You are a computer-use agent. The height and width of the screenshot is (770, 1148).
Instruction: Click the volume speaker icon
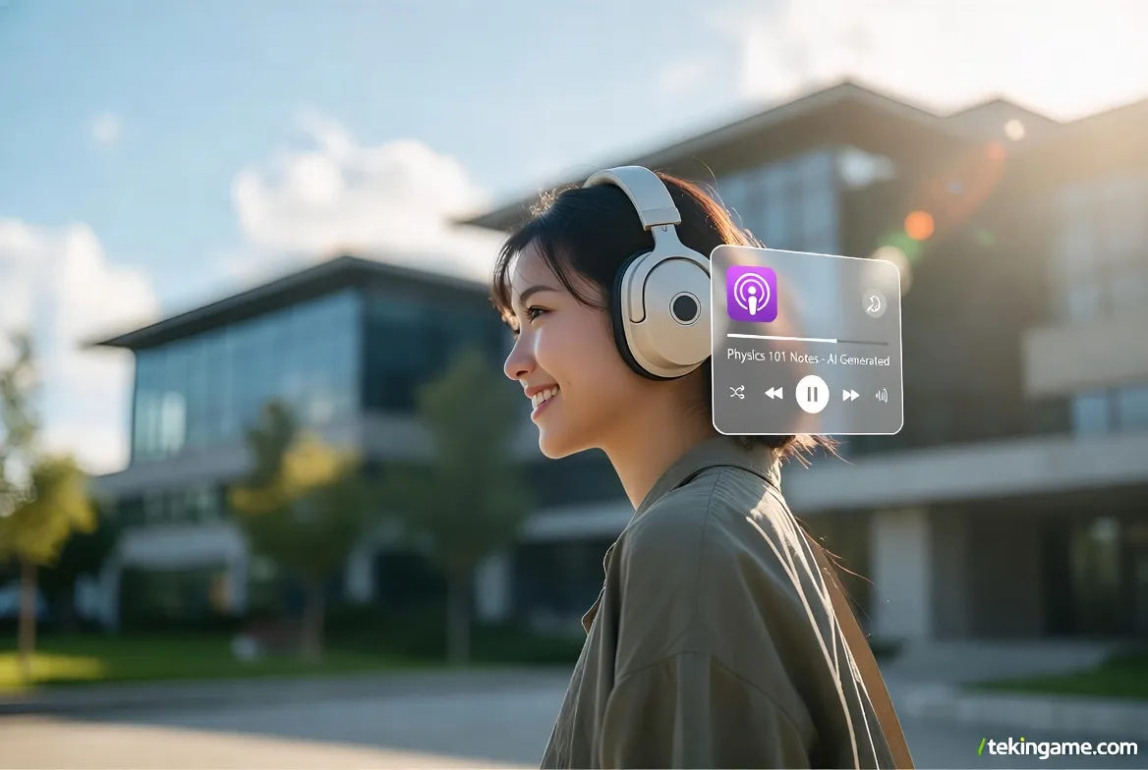pyautogui.click(x=881, y=395)
